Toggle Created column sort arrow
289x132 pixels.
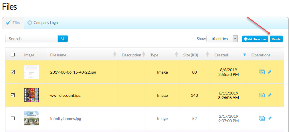[x=245, y=55]
